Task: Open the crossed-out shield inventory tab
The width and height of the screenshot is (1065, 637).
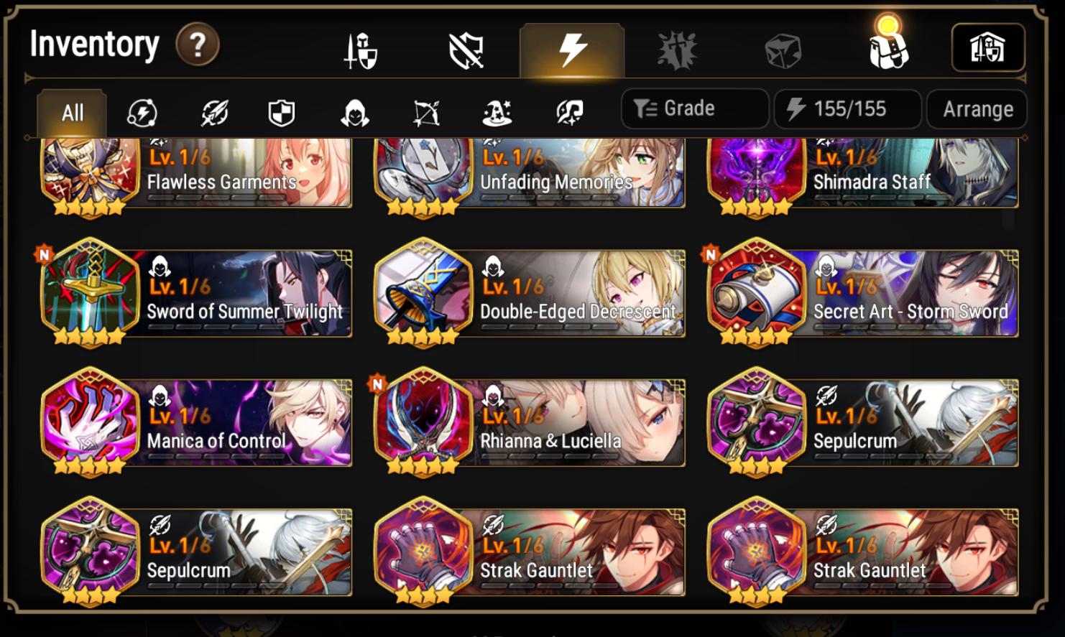Action: click(466, 51)
